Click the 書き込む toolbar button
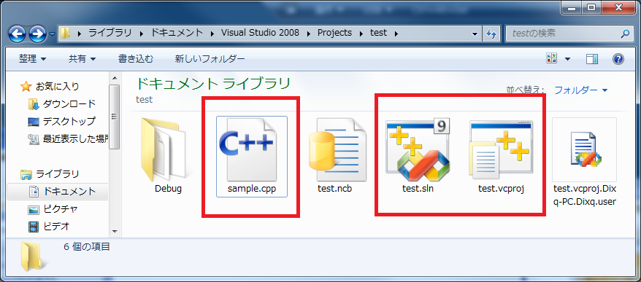Screen dimensions: 641x282 click(x=136, y=59)
